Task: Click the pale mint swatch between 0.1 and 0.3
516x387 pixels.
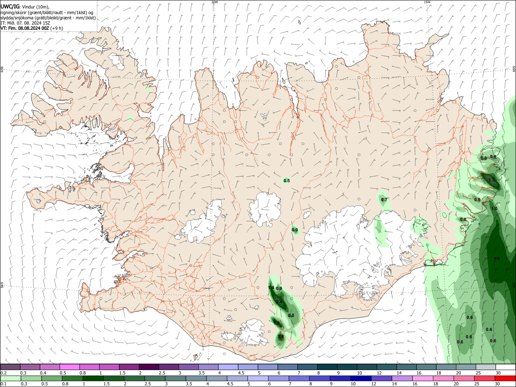Action: pos(10,379)
